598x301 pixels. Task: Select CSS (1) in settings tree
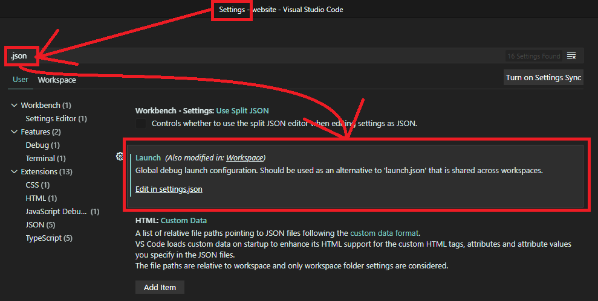pyautogui.click(x=37, y=185)
